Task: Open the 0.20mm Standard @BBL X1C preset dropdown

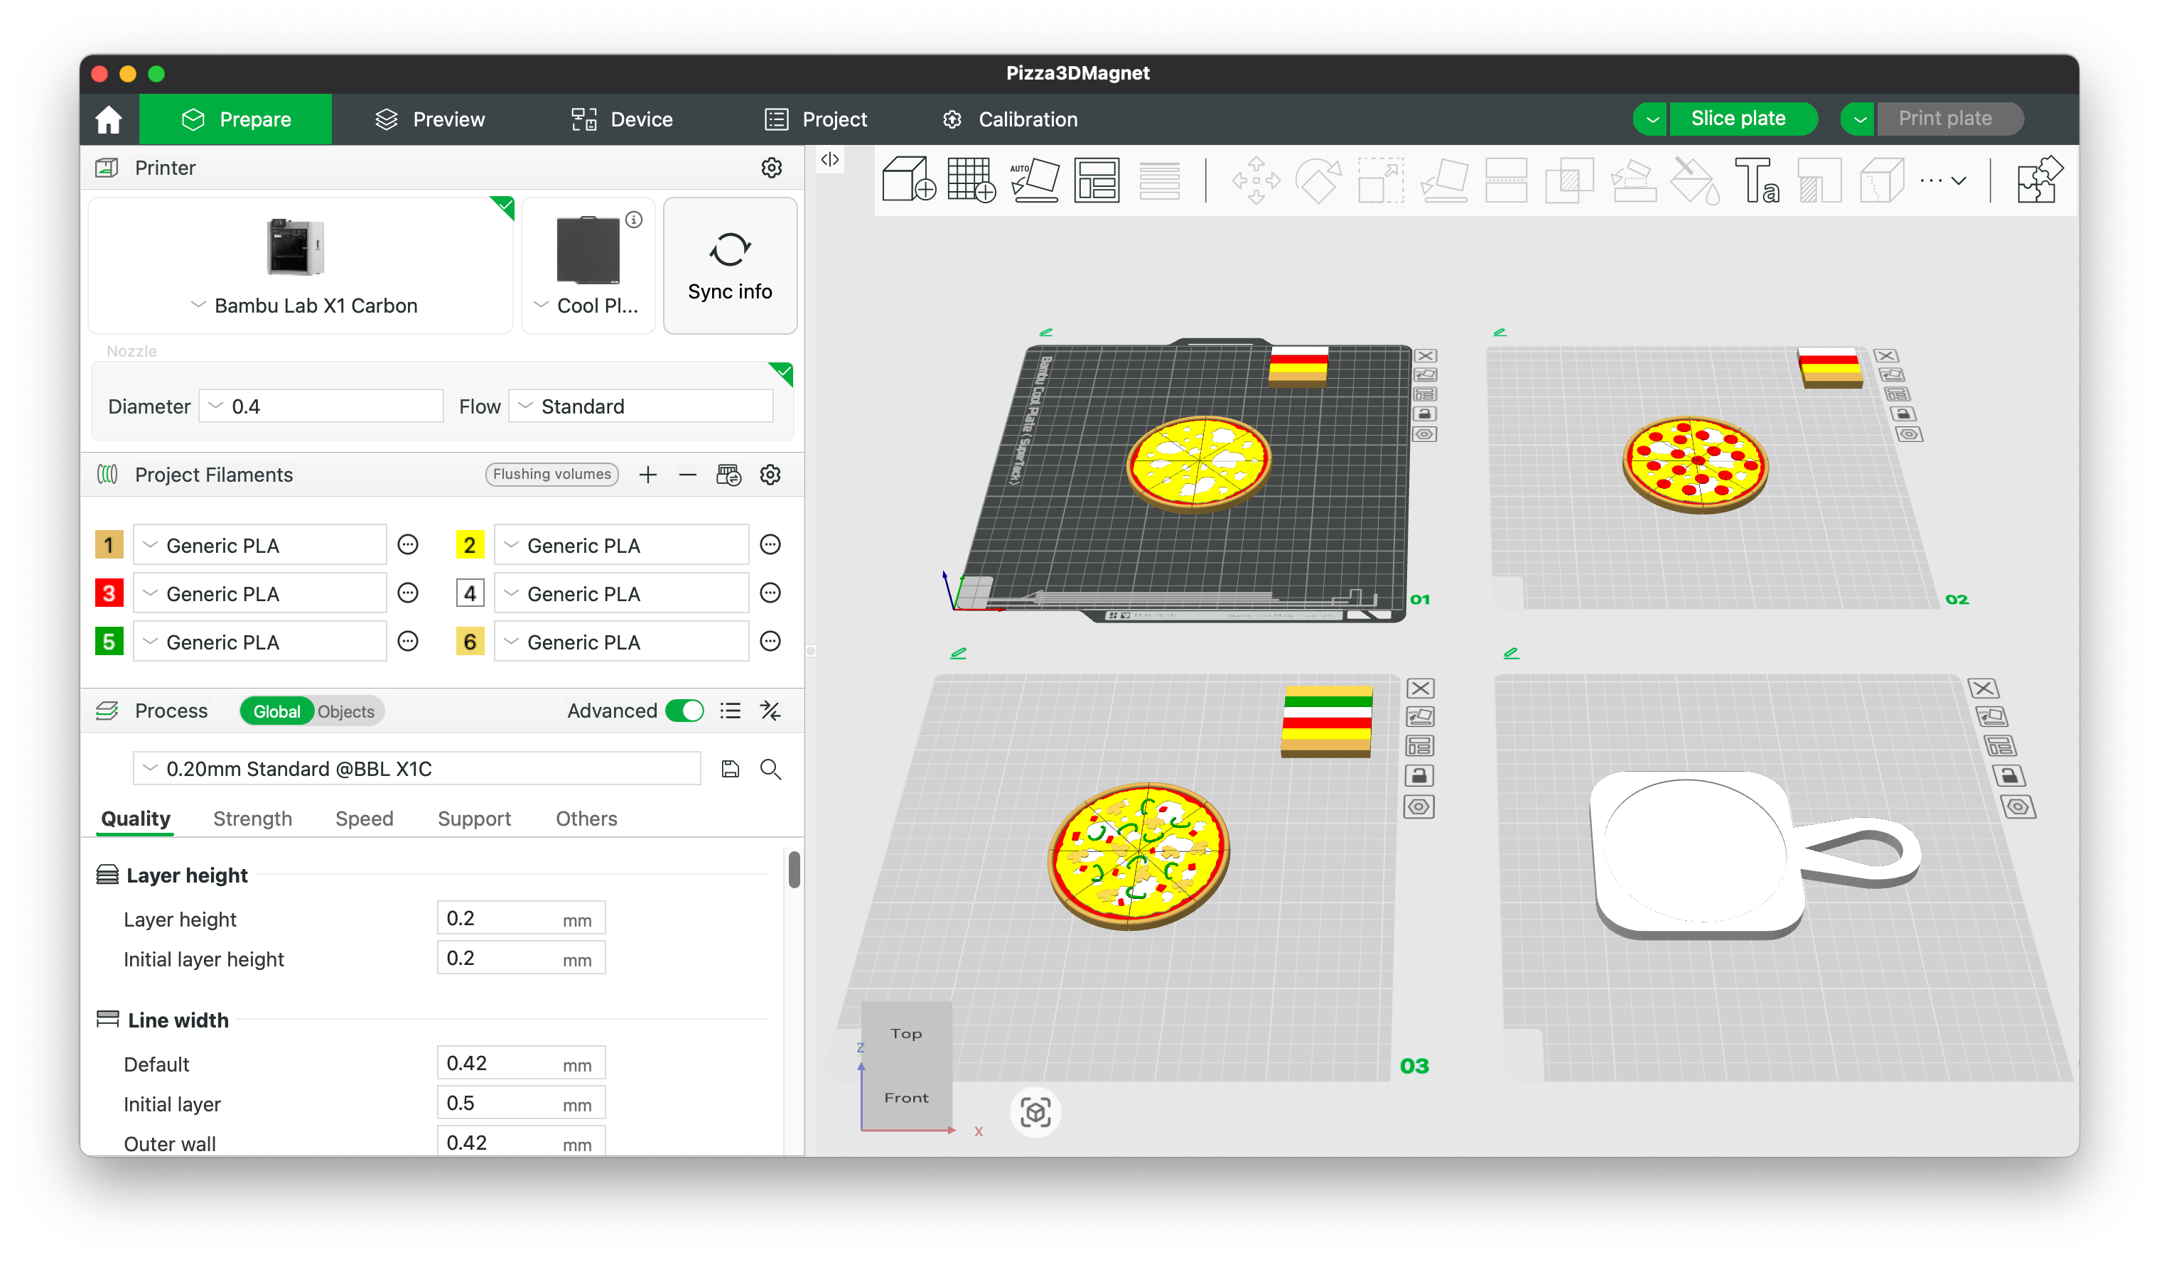Action: coord(416,770)
